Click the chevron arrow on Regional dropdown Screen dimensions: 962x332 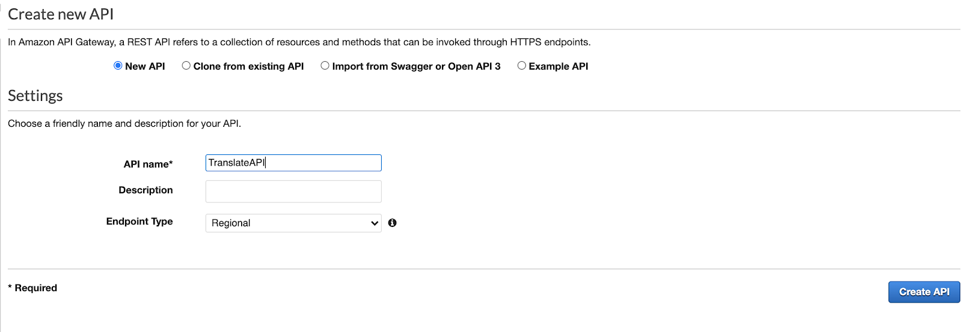375,223
